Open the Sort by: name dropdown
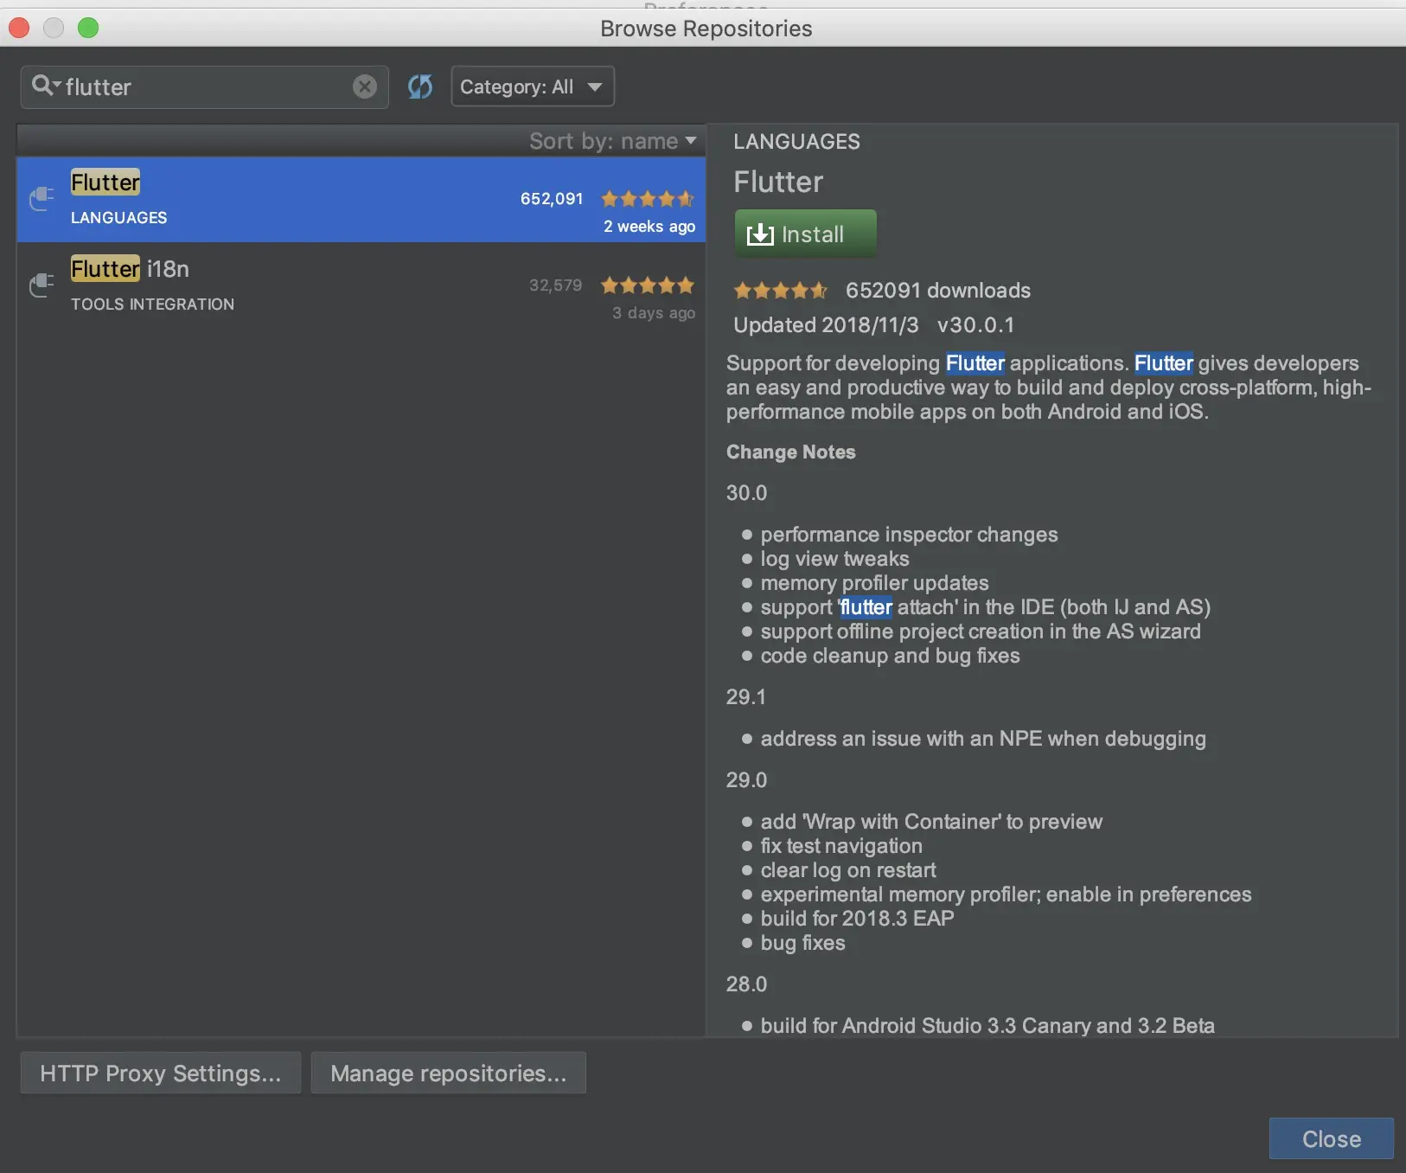The height and width of the screenshot is (1173, 1406). coord(612,141)
